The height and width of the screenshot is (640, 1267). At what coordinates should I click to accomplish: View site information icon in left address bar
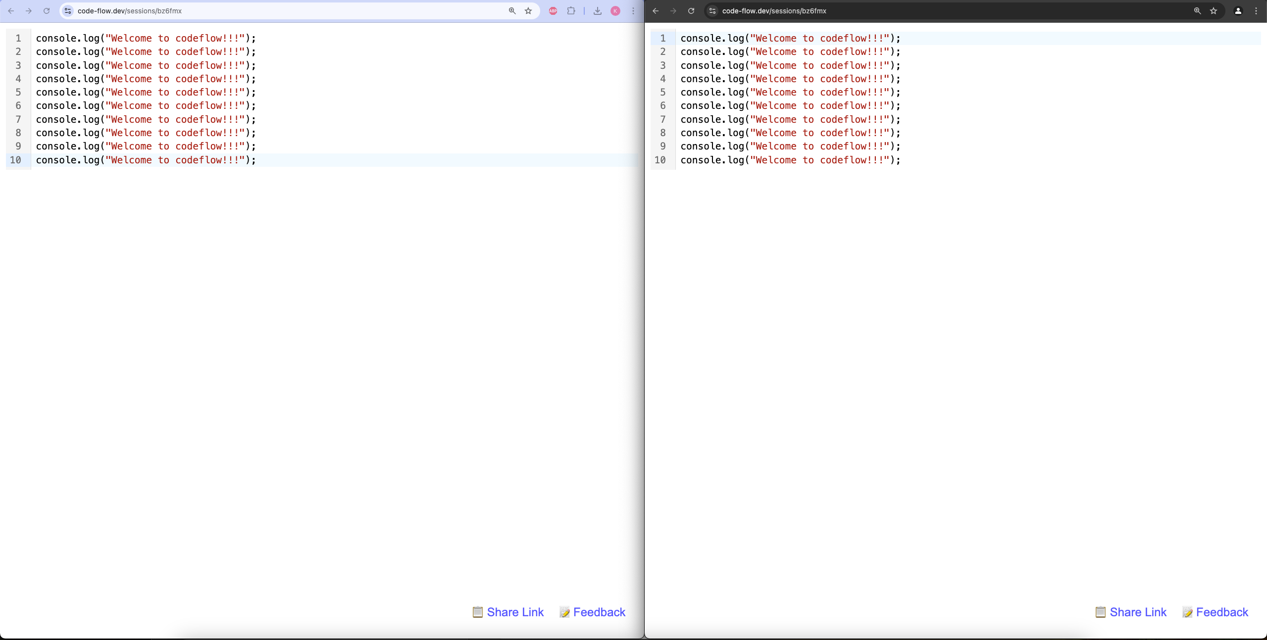click(x=68, y=11)
